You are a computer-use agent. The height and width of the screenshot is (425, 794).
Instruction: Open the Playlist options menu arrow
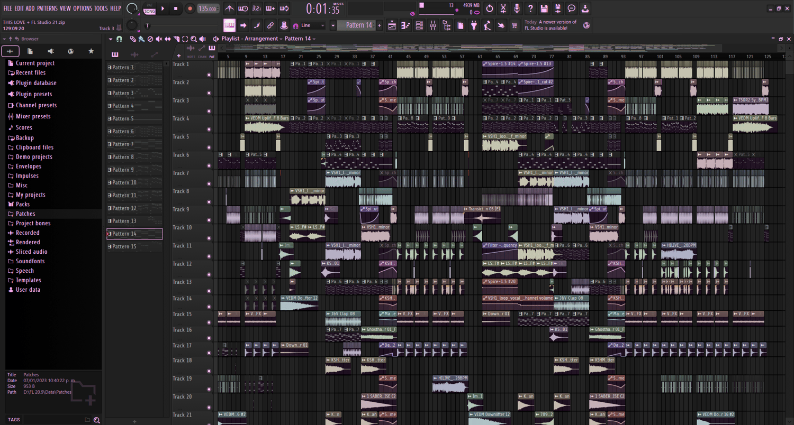pyautogui.click(x=111, y=39)
